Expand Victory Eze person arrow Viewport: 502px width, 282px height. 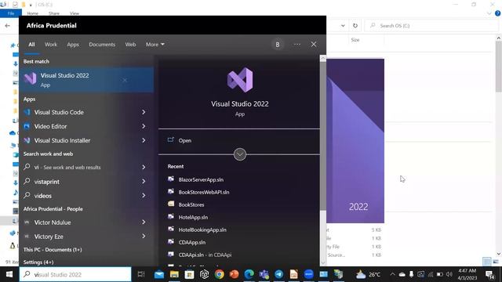pos(144,237)
